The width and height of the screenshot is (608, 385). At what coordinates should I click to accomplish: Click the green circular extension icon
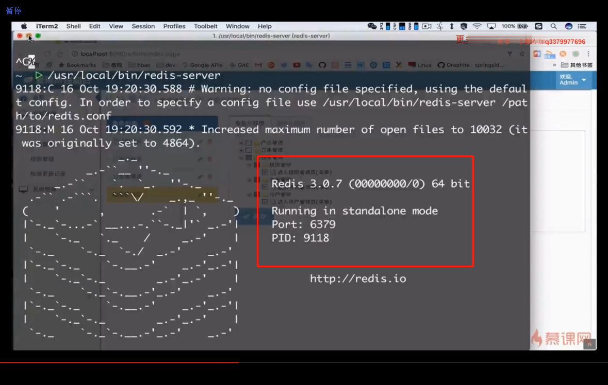click(x=576, y=54)
